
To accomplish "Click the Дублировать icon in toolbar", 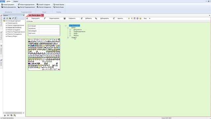I will (x=96, y=19).
